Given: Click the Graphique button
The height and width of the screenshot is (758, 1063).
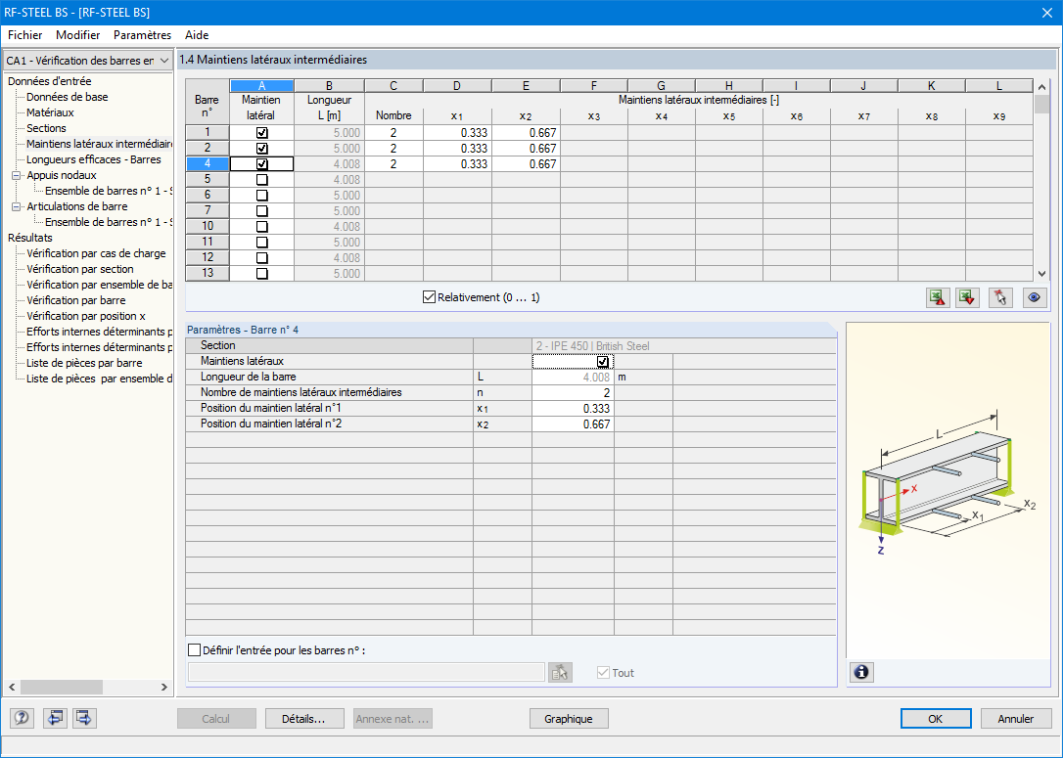Looking at the screenshot, I should click(x=569, y=719).
